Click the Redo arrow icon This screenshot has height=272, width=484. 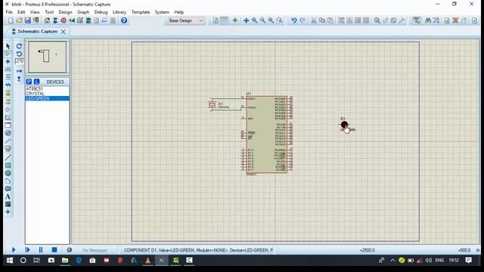tap(302, 20)
